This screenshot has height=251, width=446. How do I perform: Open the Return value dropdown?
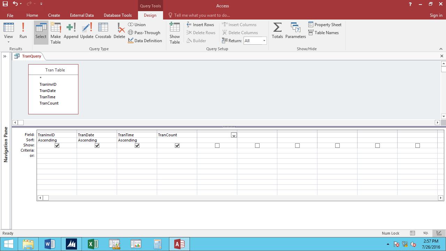264,41
